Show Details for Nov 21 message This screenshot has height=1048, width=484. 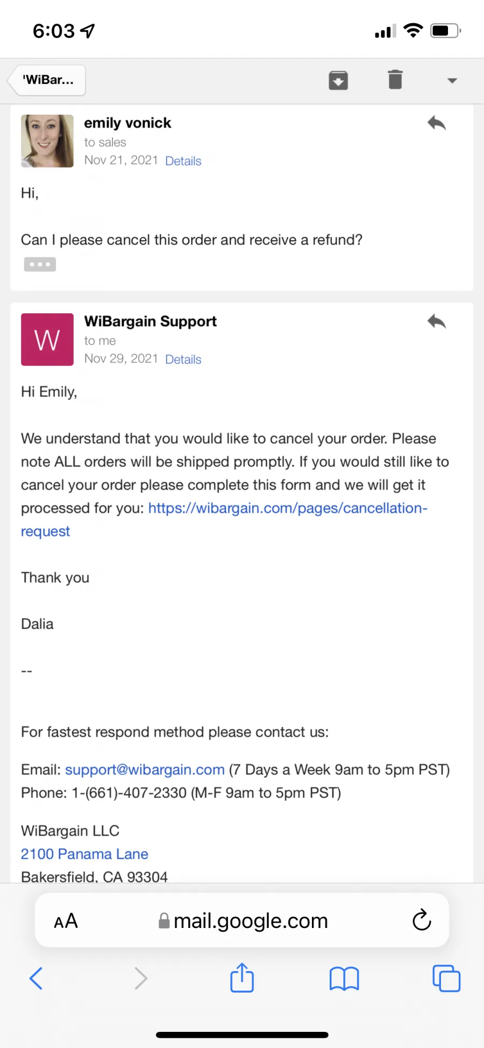(183, 161)
